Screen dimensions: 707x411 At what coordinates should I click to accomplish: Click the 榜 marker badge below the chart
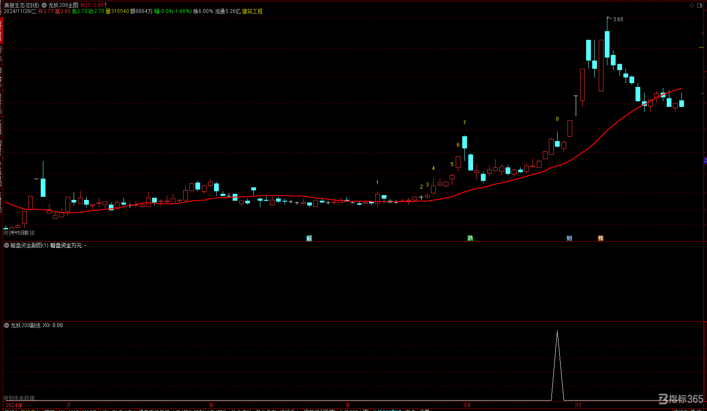(x=600, y=238)
